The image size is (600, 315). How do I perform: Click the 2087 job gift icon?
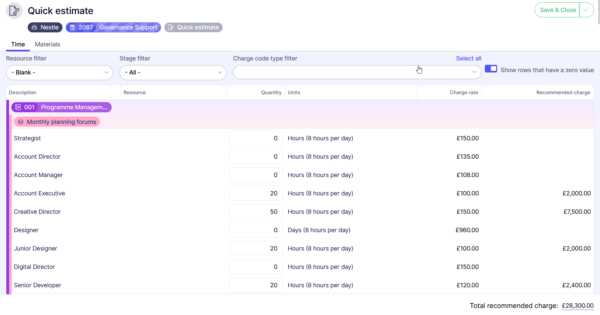[x=72, y=27]
